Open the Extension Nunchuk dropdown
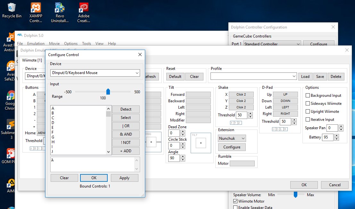 [232, 138]
